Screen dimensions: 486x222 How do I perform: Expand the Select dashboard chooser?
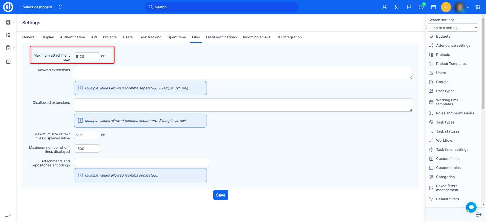click(60, 7)
